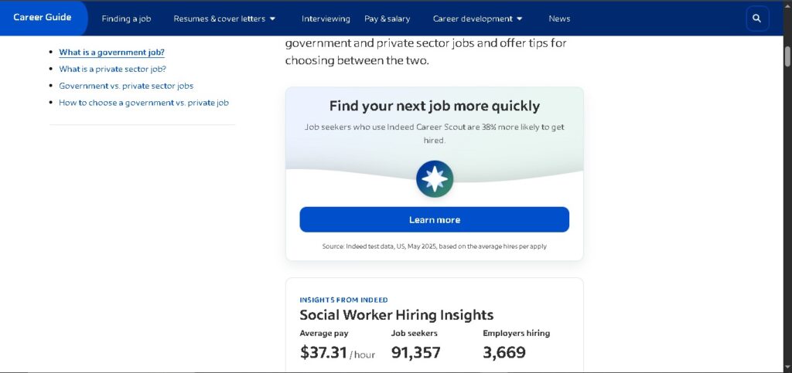
Task: Go to the Interviewing section
Action: point(326,19)
